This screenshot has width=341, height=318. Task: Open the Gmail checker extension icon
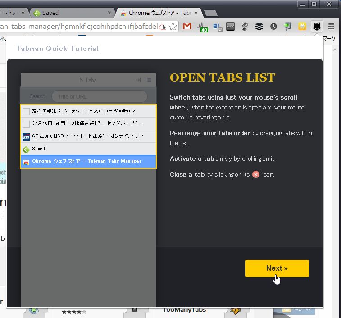(x=187, y=27)
